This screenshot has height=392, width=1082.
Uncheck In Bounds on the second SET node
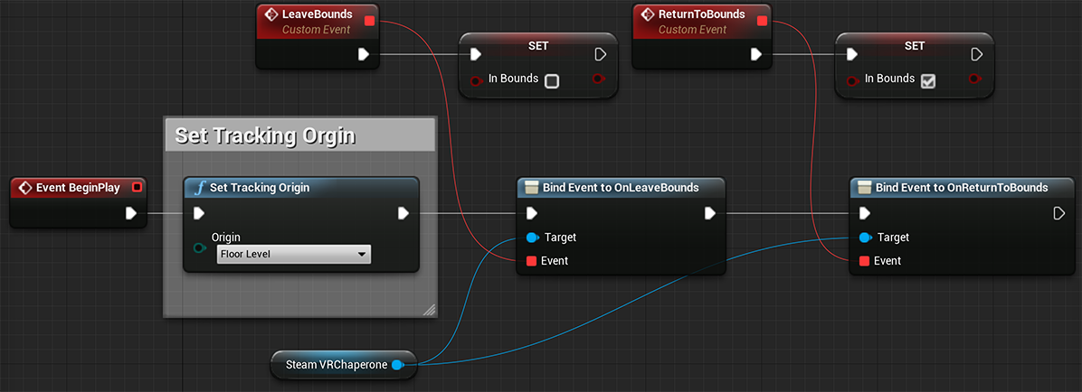pyautogui.click(x=928, y=80)
